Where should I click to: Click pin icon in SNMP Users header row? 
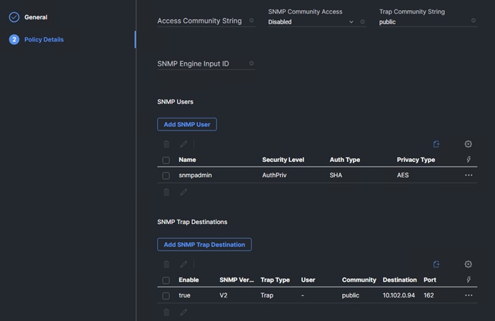click(469, 160)
